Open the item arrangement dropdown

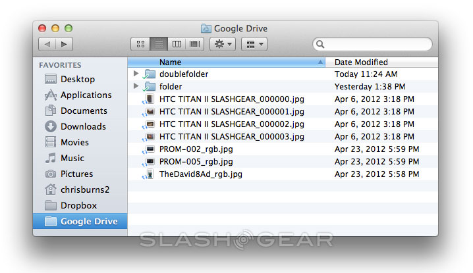[254, 44]
